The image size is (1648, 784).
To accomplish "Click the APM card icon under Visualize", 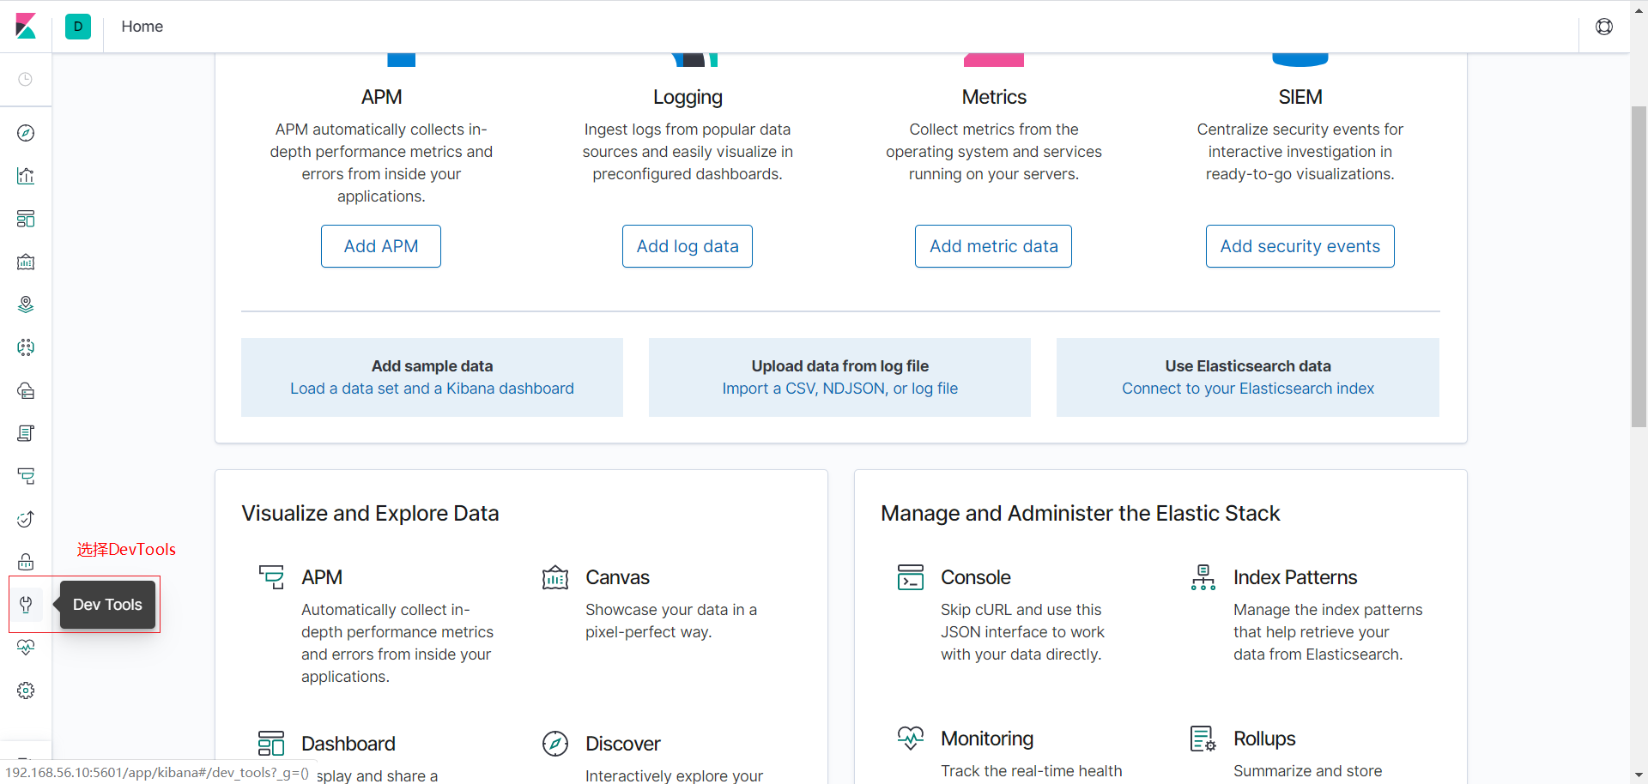I will click(x=271, y=577).
